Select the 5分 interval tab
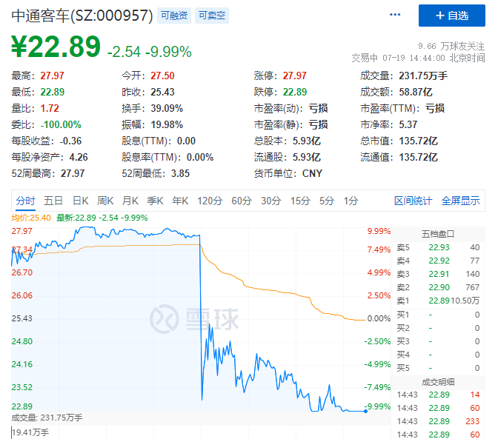The width and height of the screenshot is (495, 439). [327, 201]
